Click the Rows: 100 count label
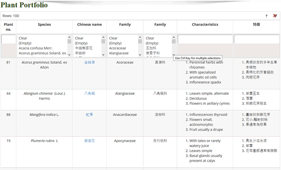281x170 pixels. pos(11,16)
